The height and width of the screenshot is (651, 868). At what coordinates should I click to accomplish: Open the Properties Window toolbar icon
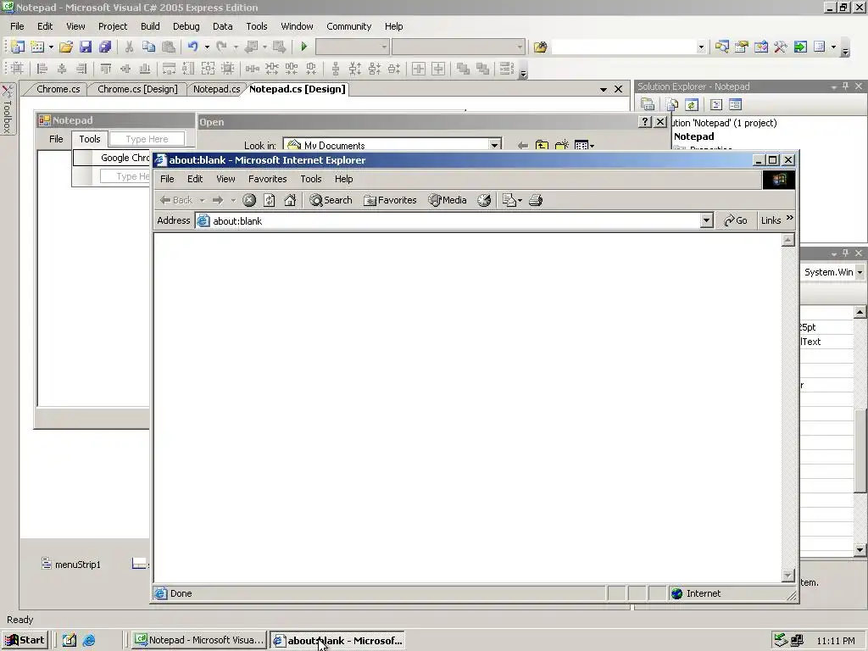741,47
